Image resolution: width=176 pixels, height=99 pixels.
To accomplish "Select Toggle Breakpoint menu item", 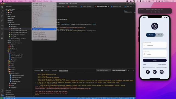I will pyautogui.click(x=44, y=27).
